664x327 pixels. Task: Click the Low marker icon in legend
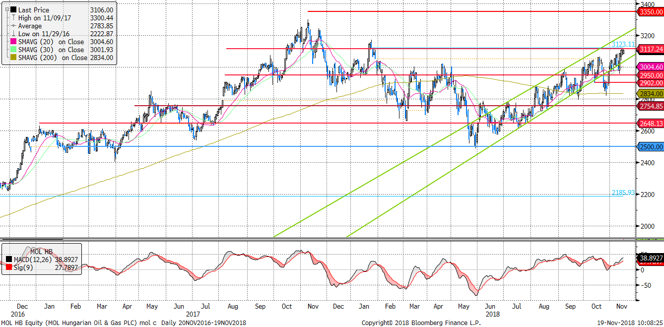pos(13,34)
